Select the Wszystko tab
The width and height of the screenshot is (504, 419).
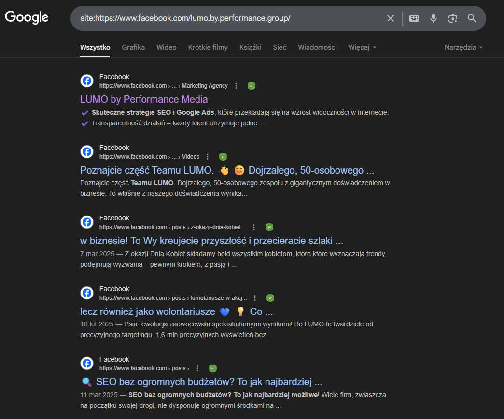click(95, 48)
